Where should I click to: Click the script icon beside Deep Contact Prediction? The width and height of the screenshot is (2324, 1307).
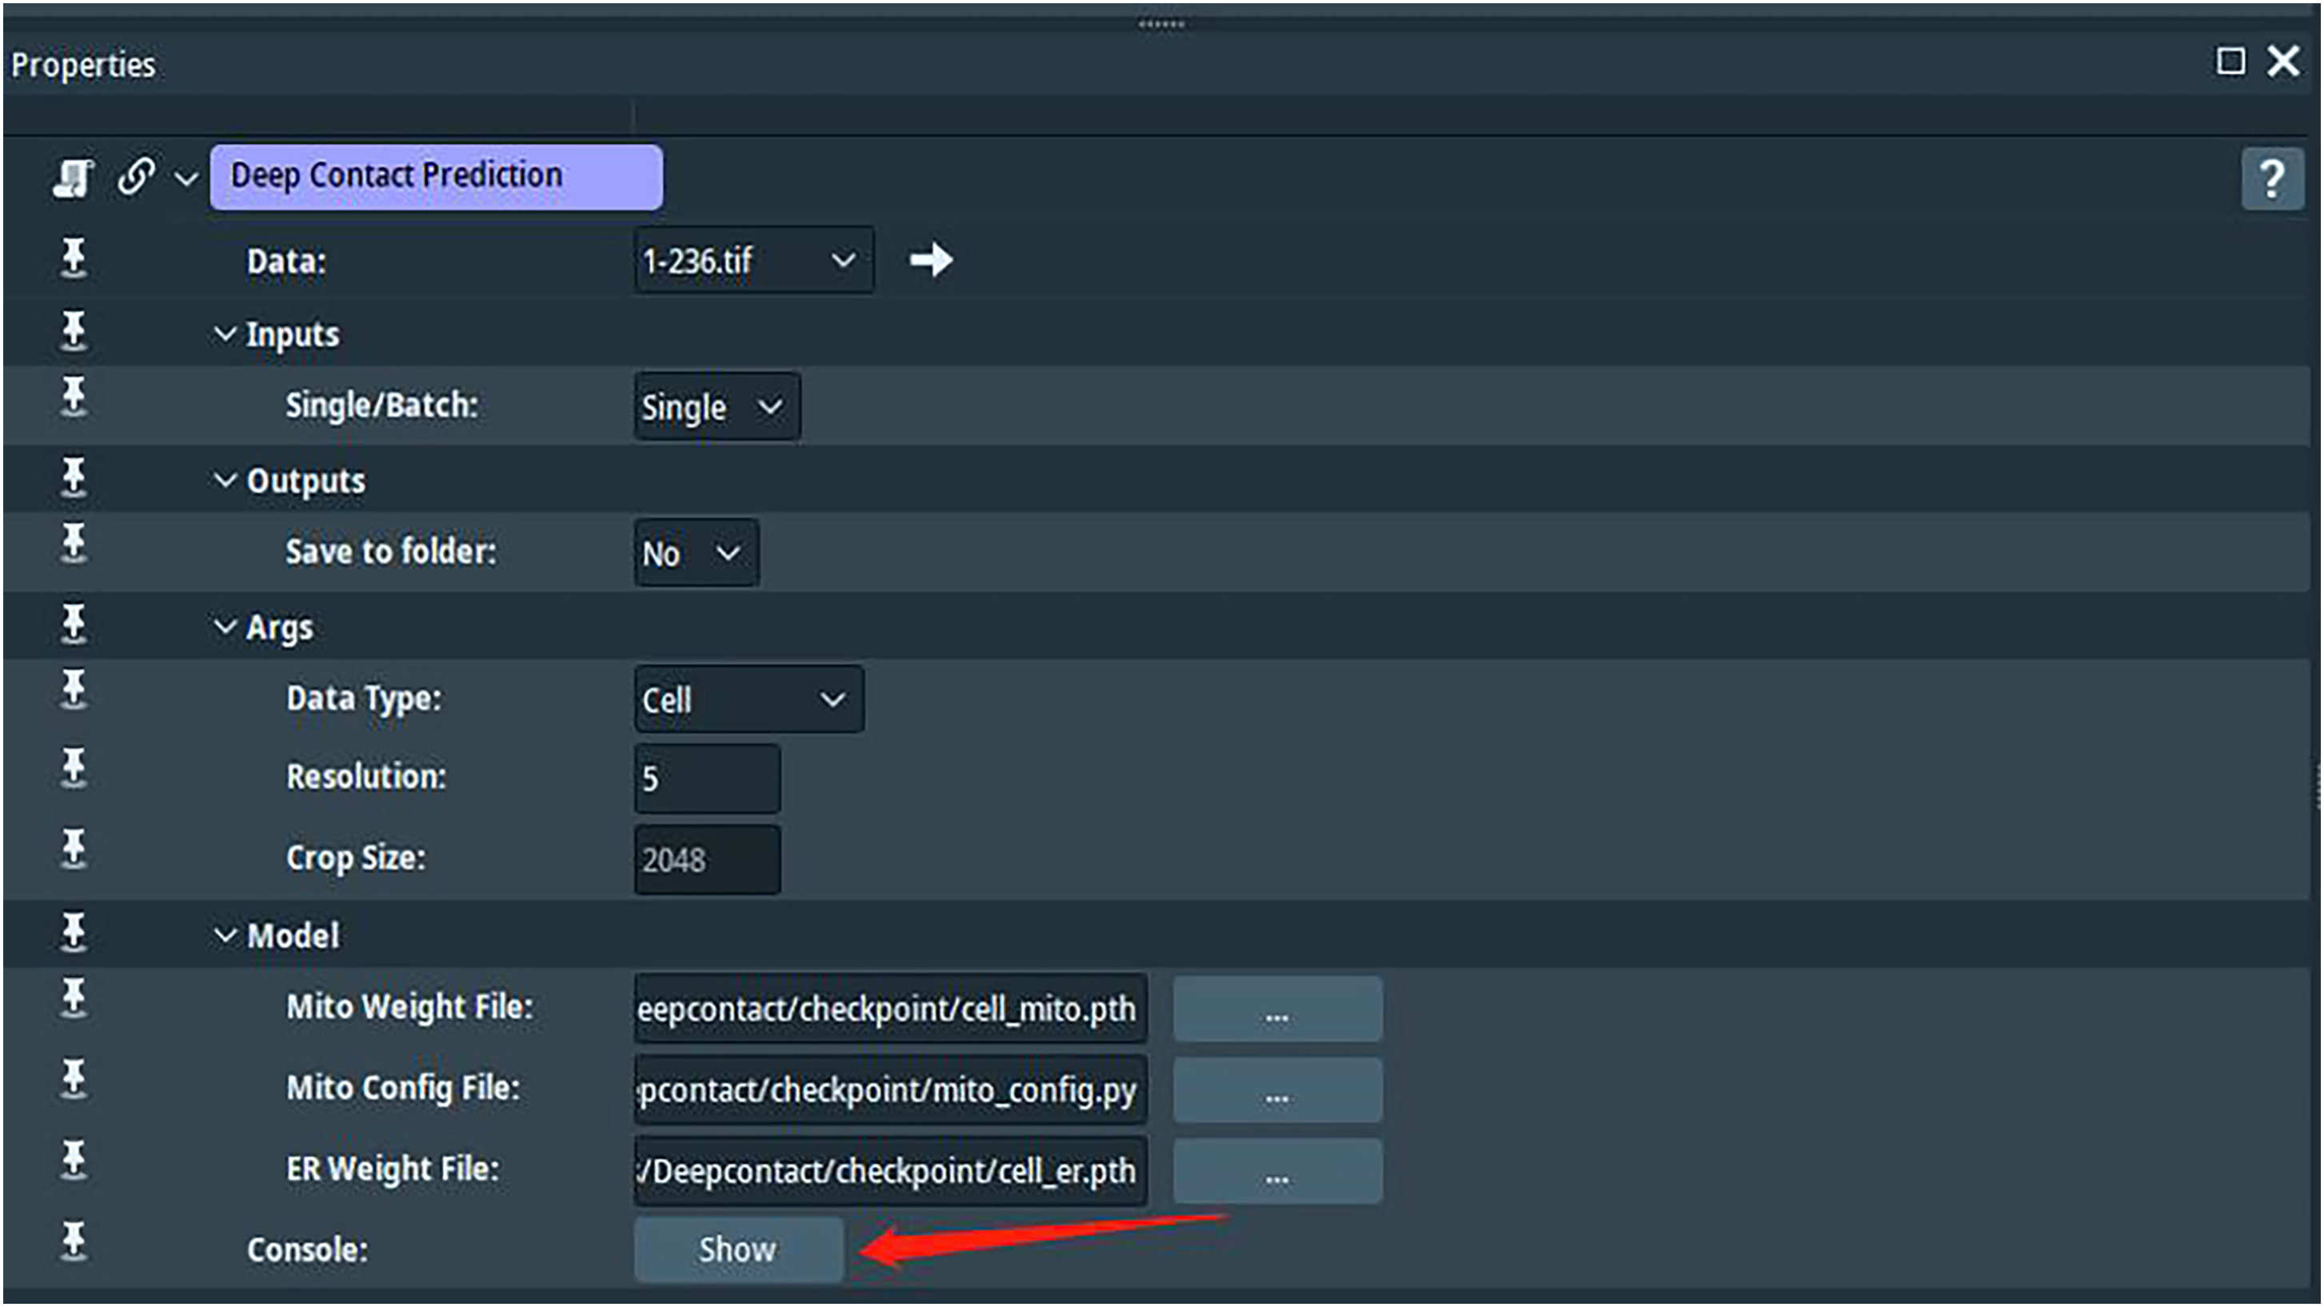(72, 177)
